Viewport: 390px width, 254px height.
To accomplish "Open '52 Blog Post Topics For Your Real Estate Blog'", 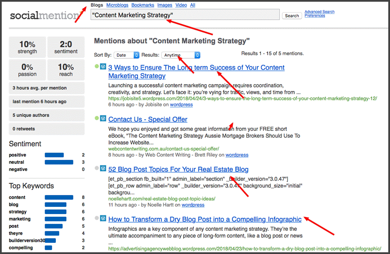I will pos(178,169).
